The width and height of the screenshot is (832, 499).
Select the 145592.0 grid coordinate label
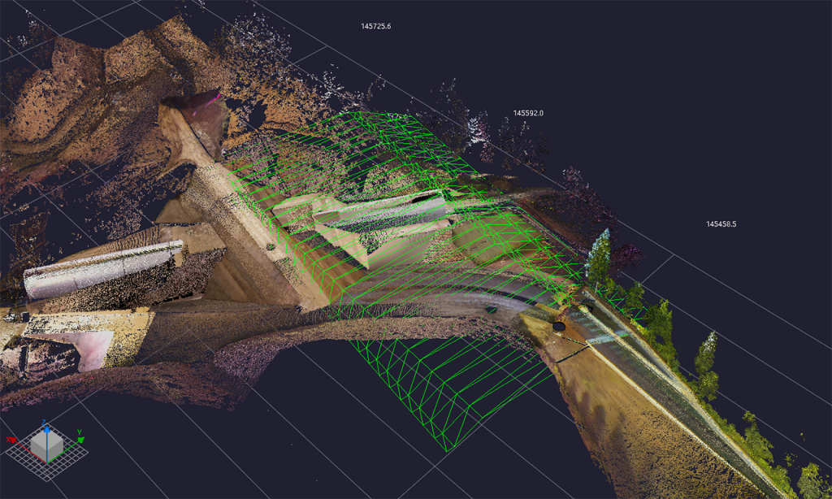(x=528, y=113)
